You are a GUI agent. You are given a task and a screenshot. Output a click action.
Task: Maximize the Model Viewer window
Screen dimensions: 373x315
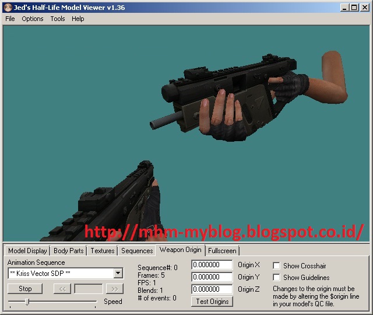(x=354, y=8)
